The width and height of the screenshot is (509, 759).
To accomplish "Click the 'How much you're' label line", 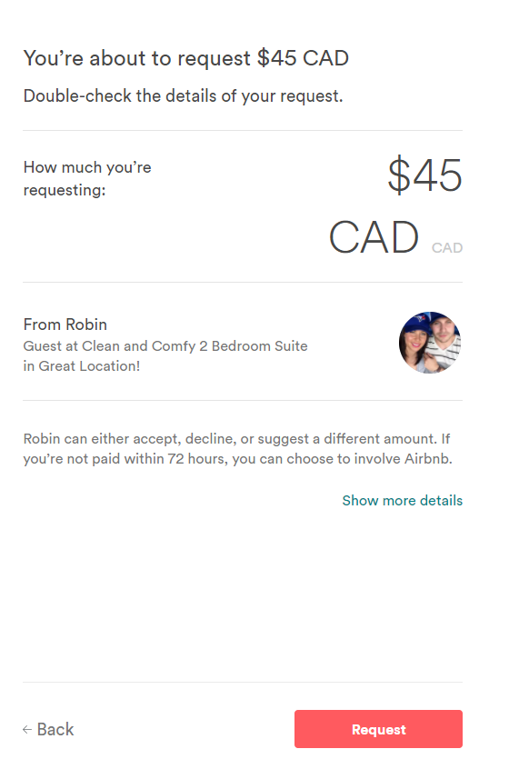I will 87,167.
